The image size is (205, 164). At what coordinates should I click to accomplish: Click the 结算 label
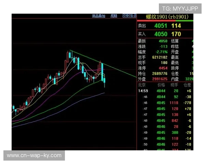[x=175, y=41]
